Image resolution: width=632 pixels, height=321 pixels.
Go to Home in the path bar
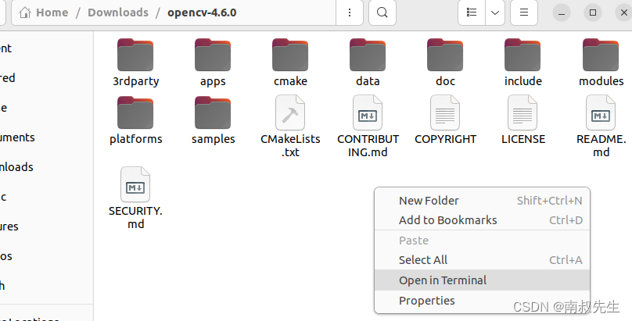pos(44,12)
